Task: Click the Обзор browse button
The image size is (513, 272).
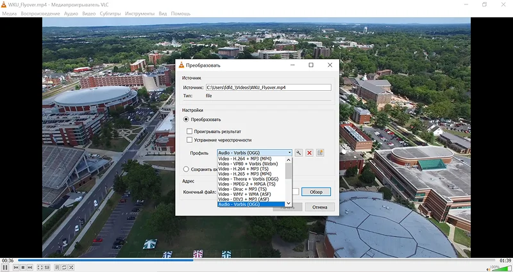Action: (316, 192)
